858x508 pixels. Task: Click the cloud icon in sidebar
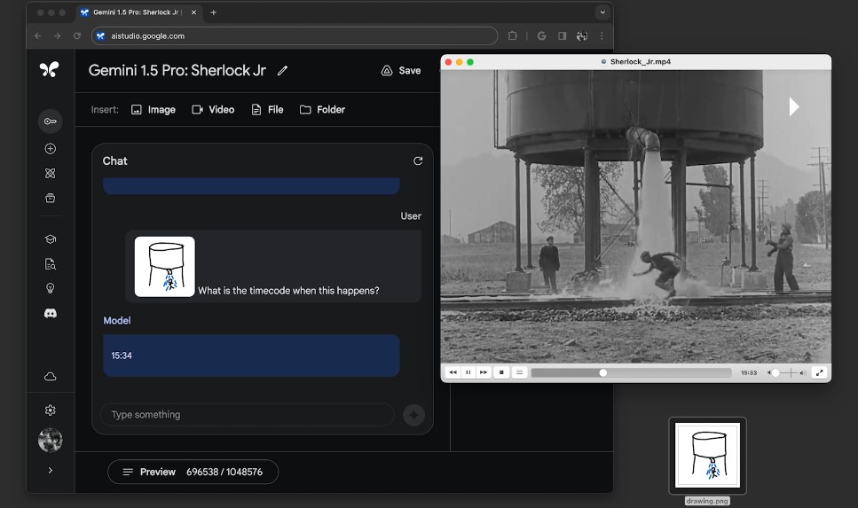pos(51,377)
